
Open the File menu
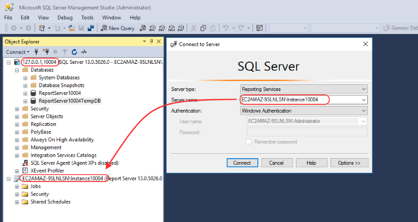coord(8,18)
